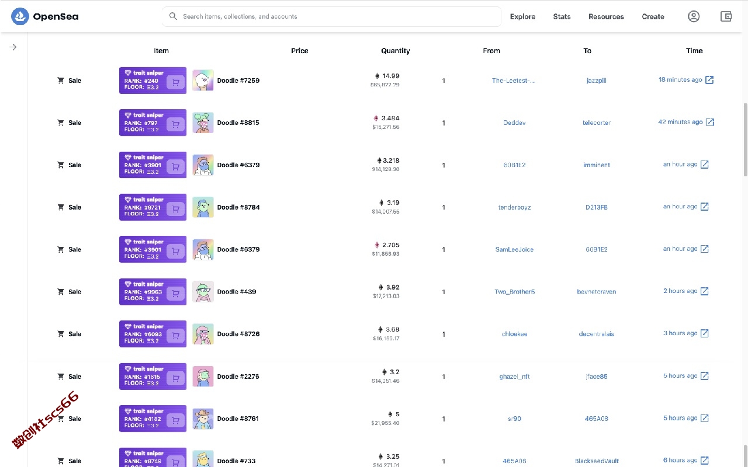Viewport: 748px width, 467px height.
Task: Open seller The-Leetest profile link
Action: pyautogui.click(x=514, y=81)
